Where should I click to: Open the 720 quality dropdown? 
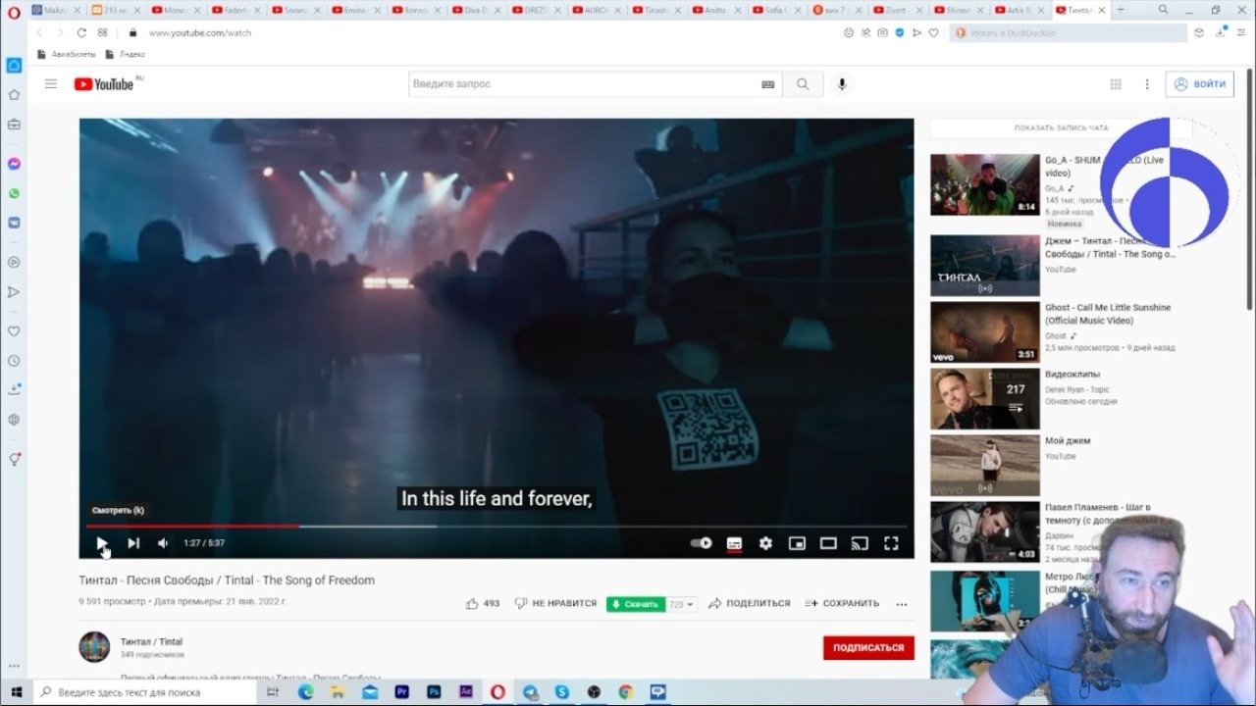click(x=682, y=604)
